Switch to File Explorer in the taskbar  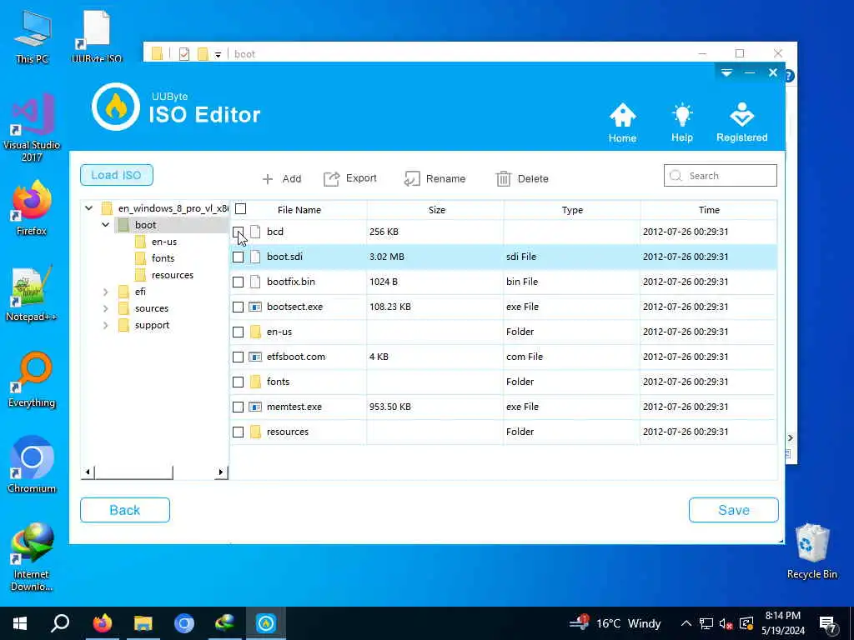point(143,623)
